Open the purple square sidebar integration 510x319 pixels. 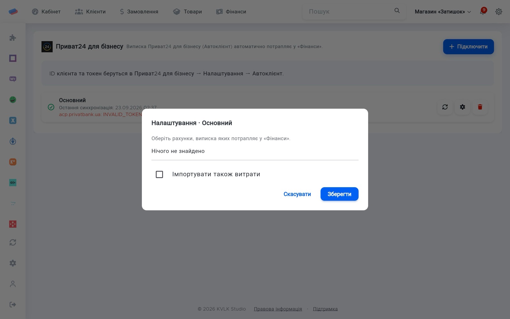point(13,58)
